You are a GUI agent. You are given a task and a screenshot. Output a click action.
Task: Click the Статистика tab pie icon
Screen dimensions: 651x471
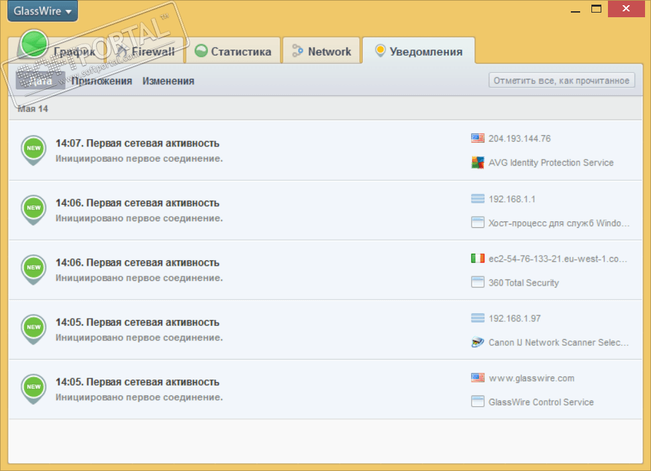tap(201, 50)
